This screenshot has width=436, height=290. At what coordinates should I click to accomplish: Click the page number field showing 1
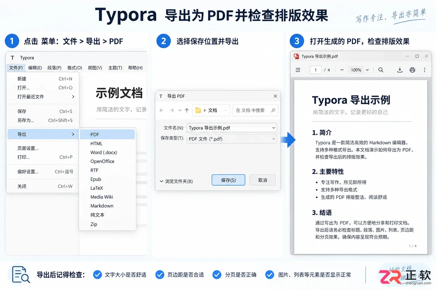point(316,70)
